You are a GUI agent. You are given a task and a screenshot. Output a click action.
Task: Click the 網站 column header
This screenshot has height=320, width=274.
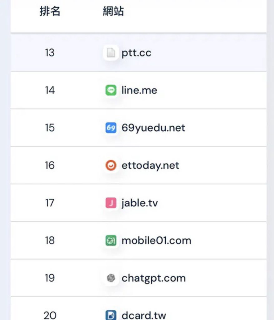[113, 11]
